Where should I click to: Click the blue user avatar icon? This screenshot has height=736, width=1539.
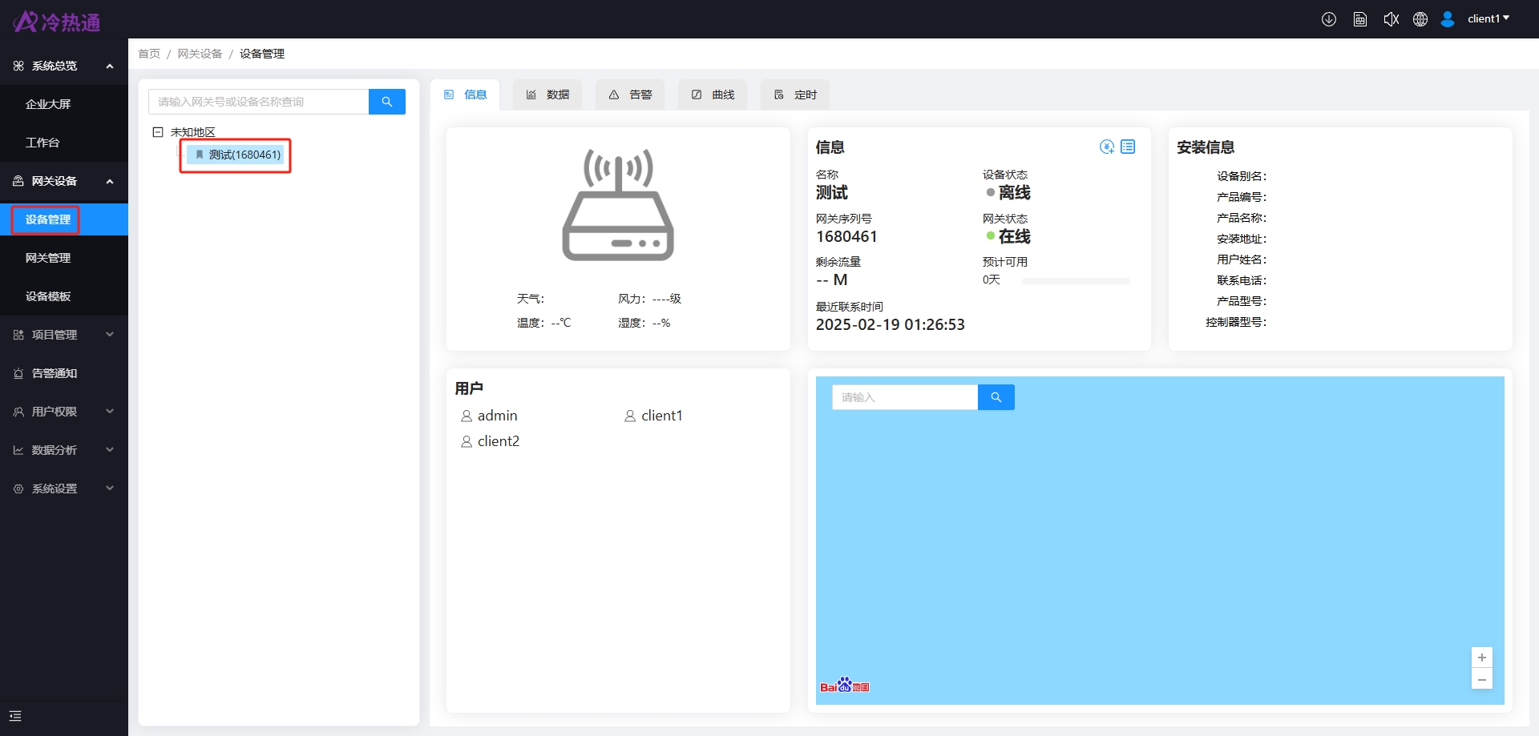(x=1448, y=19)
